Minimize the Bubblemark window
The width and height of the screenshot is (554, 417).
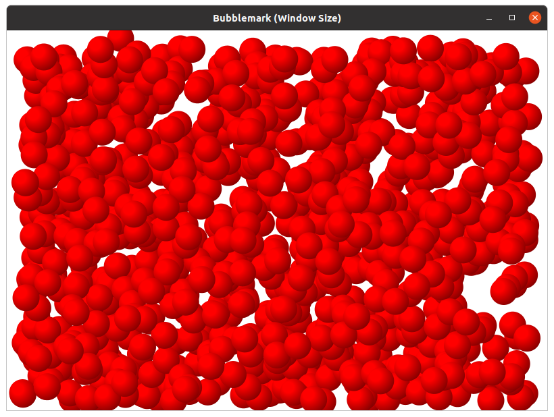tap(489, 18)
